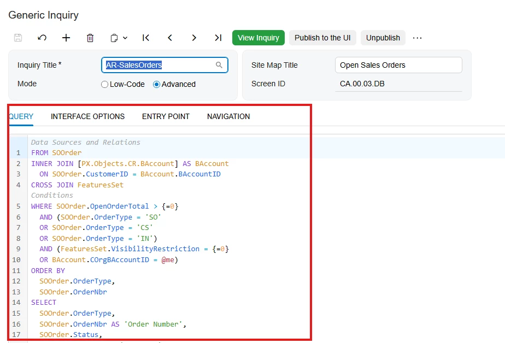Click line number 13 in the gutter
The width and height of the screenshot is (505, 343).
(x=16, y=292)
